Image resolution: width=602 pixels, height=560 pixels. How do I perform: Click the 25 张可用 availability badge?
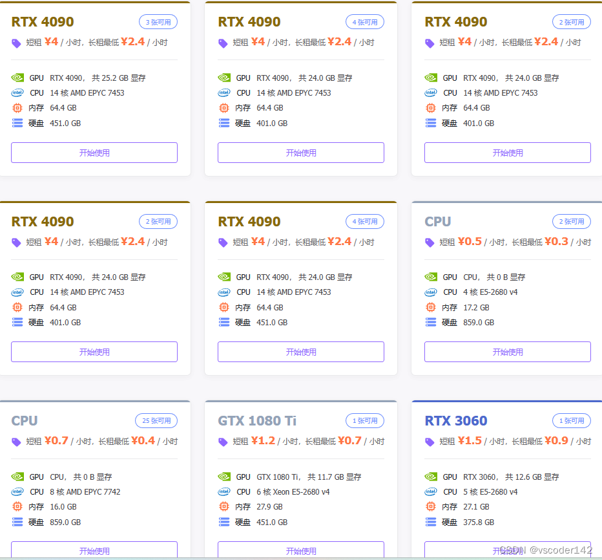(x=156, y=420)
